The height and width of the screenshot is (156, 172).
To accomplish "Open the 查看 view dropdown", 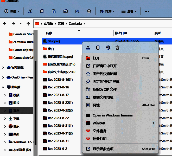I will click(x=129, y=11).
